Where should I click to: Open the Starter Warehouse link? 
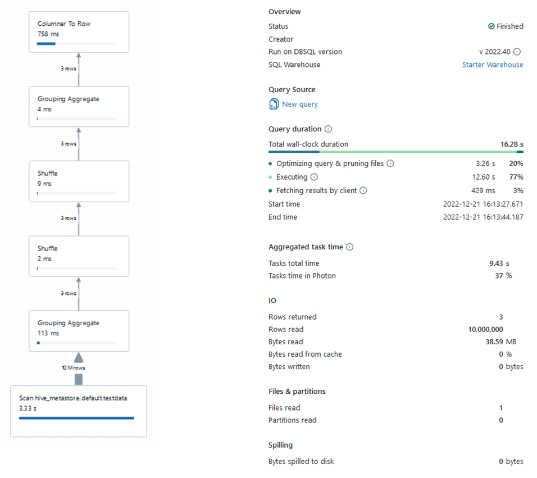point(493,65)
